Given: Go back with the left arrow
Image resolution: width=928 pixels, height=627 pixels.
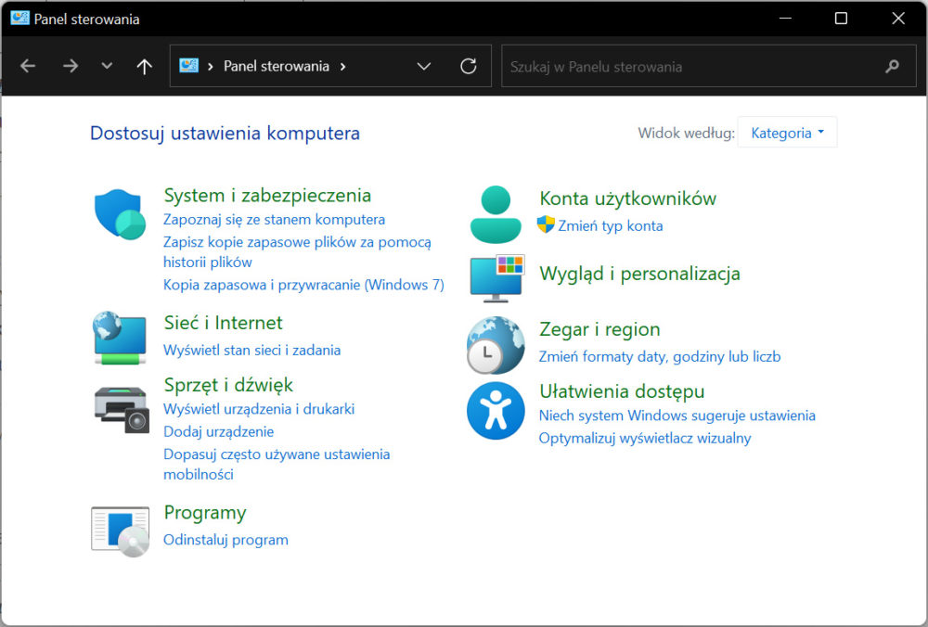Looking at the screenshot, I should coord(28,66).
